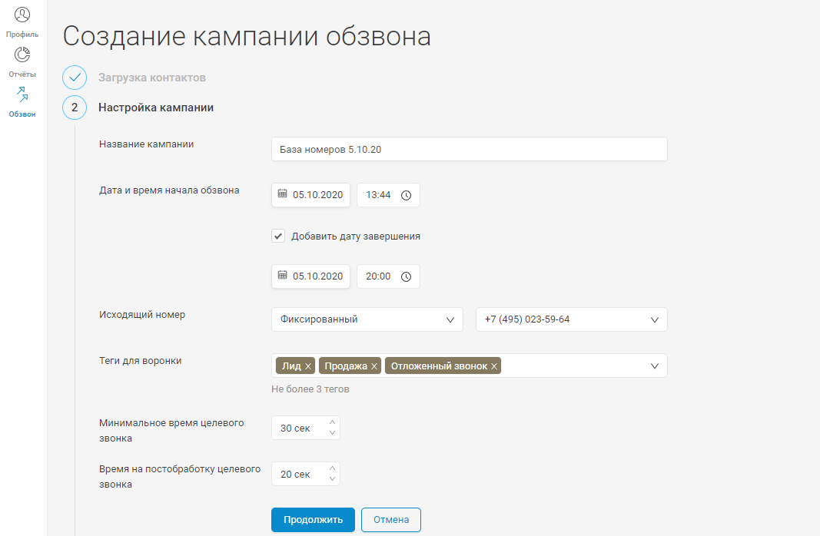Image resolution: width=820 pixels, height=536 pixels.
Task: Open the Отчёты reports section
Action: tap(22, 62)
